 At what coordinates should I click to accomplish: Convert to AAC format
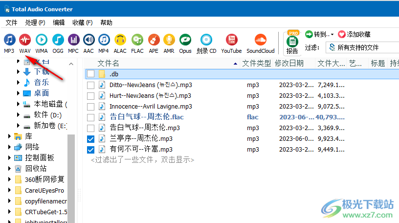click(x=89, y=44)
